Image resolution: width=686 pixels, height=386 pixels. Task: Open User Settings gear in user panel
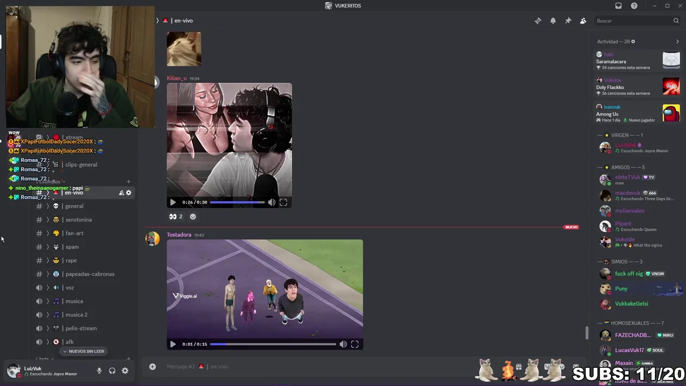[125, 371]
